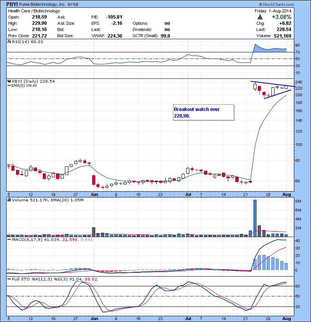Click the Jun label on the price chart axis
This screenshot has width=311, height=322.
click(x=94, y=194)
